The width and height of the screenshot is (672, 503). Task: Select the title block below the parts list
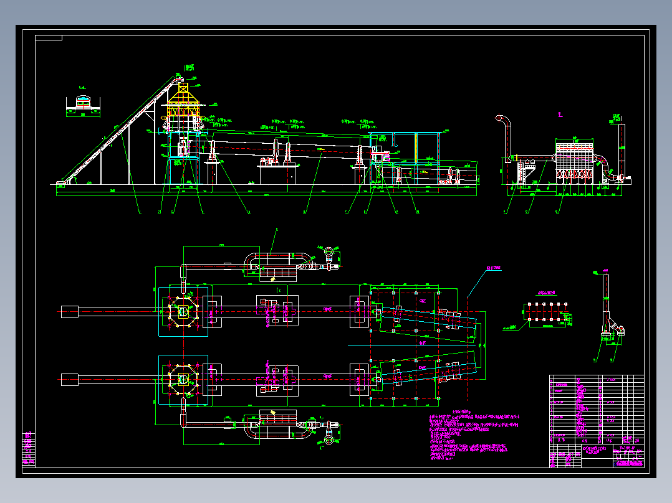597,456
